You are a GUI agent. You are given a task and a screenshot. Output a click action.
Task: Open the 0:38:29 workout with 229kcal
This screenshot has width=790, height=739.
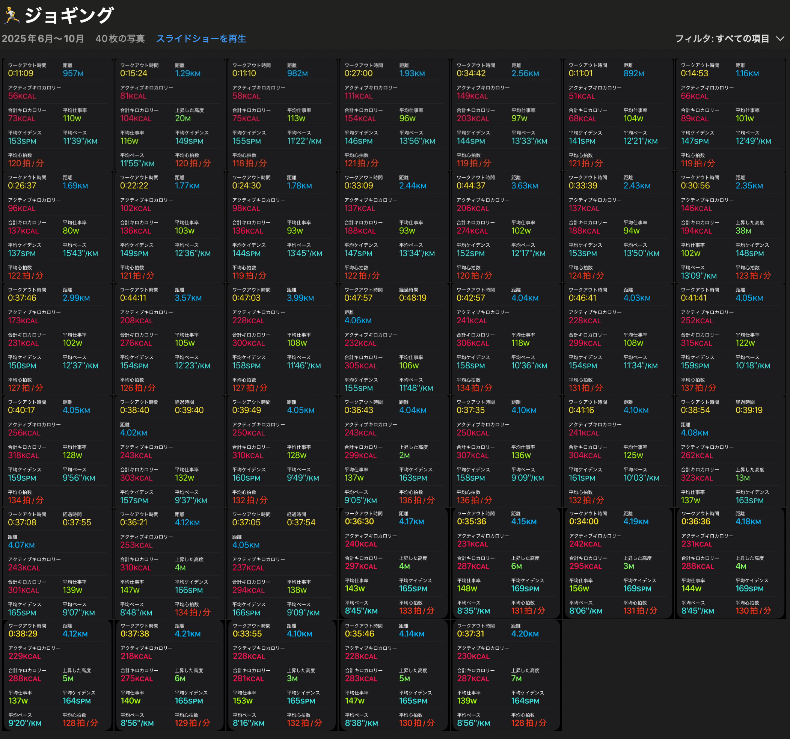57,675
